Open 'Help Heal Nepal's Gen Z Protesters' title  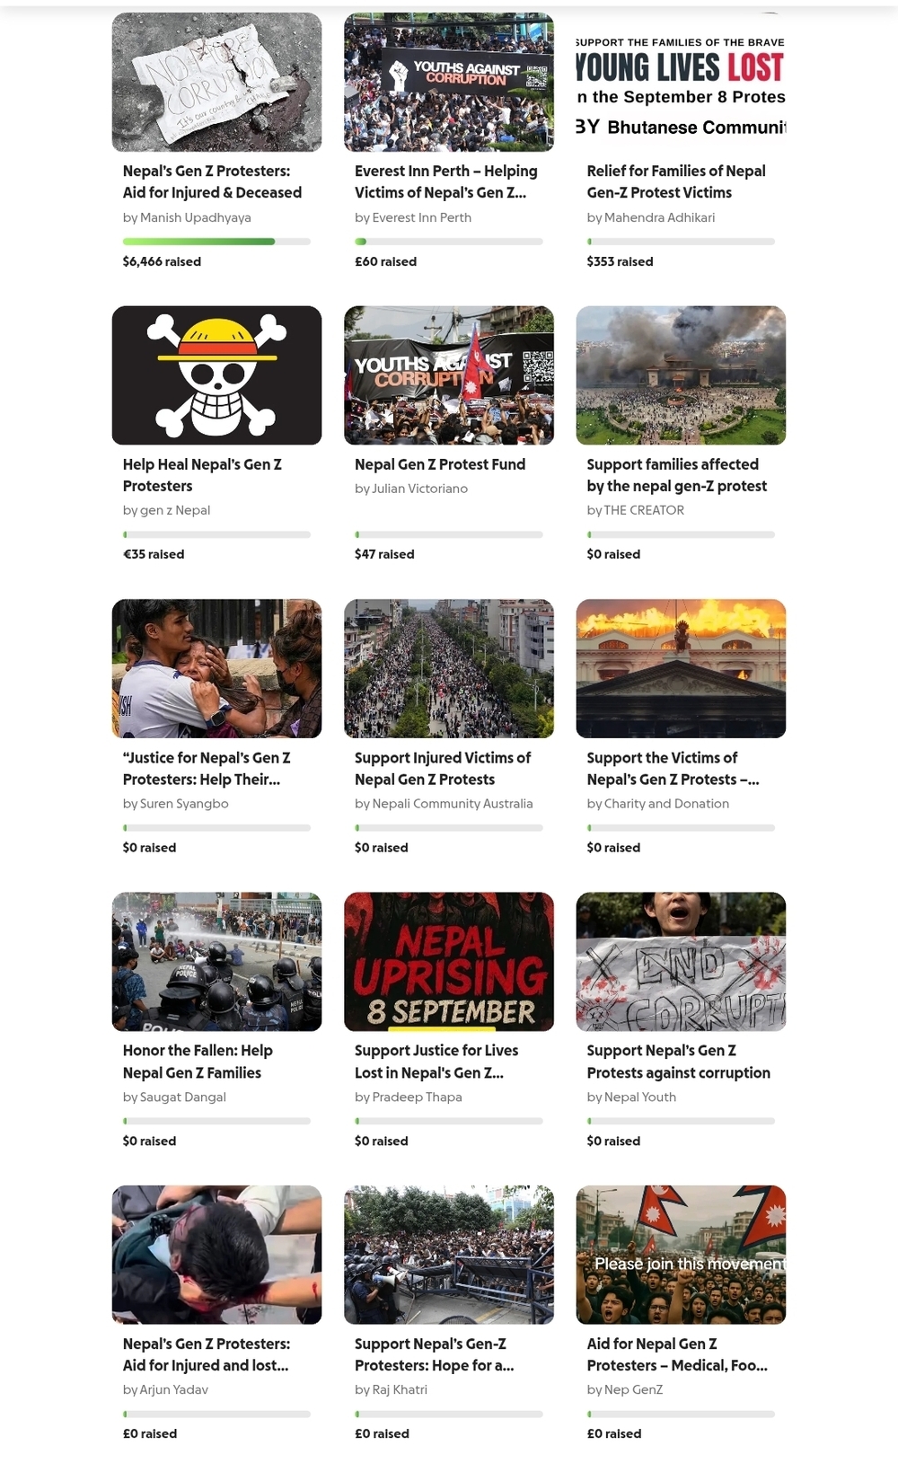202,475
